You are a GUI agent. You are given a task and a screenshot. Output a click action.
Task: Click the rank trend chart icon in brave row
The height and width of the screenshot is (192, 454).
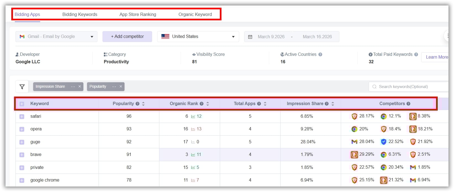point(193,155)
